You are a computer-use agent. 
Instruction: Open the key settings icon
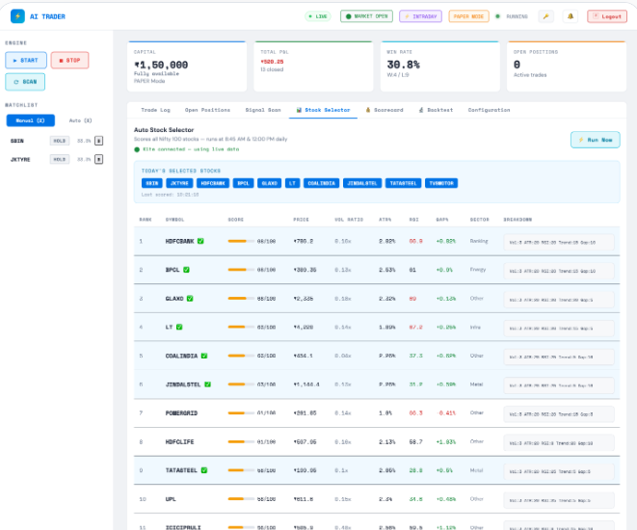tap(546, 16)
